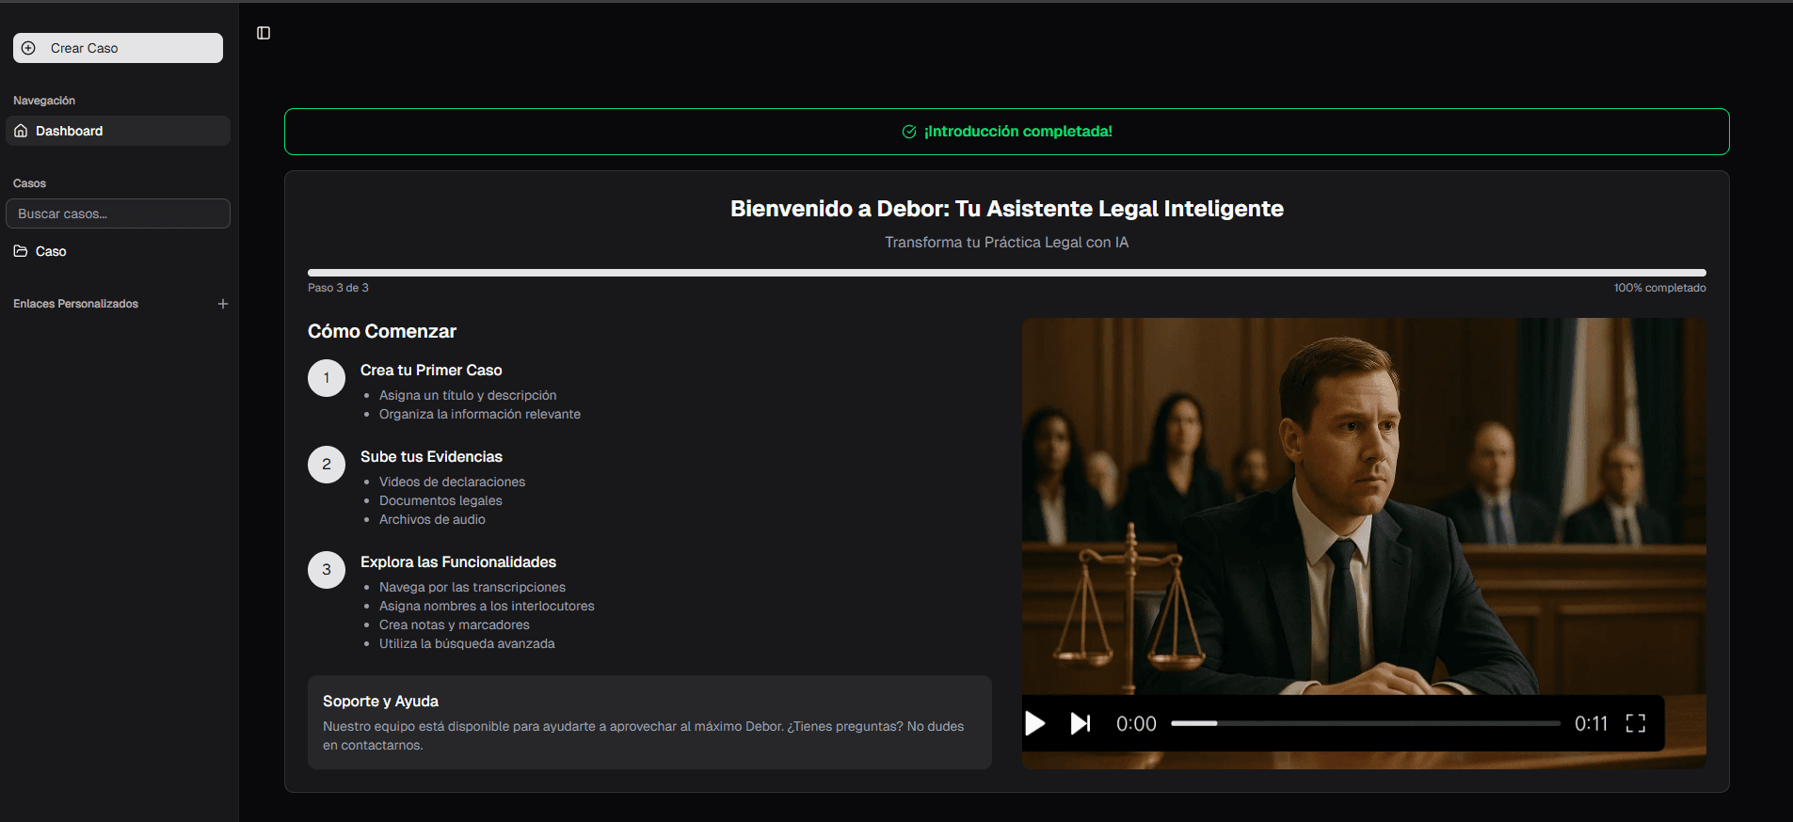This screenshot has height=822, width=1793.
Task: Click the Crear Caso plus icon
Action: click(29, 48)
